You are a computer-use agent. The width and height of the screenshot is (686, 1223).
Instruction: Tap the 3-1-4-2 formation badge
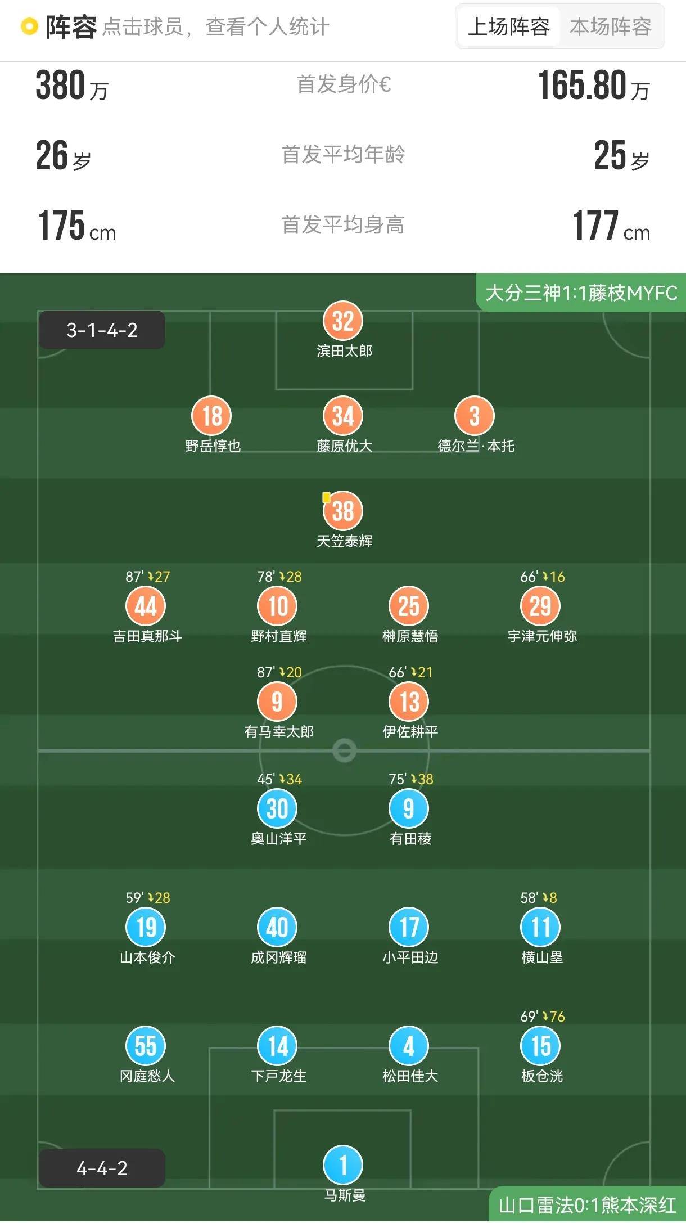[x=102, y=330]
